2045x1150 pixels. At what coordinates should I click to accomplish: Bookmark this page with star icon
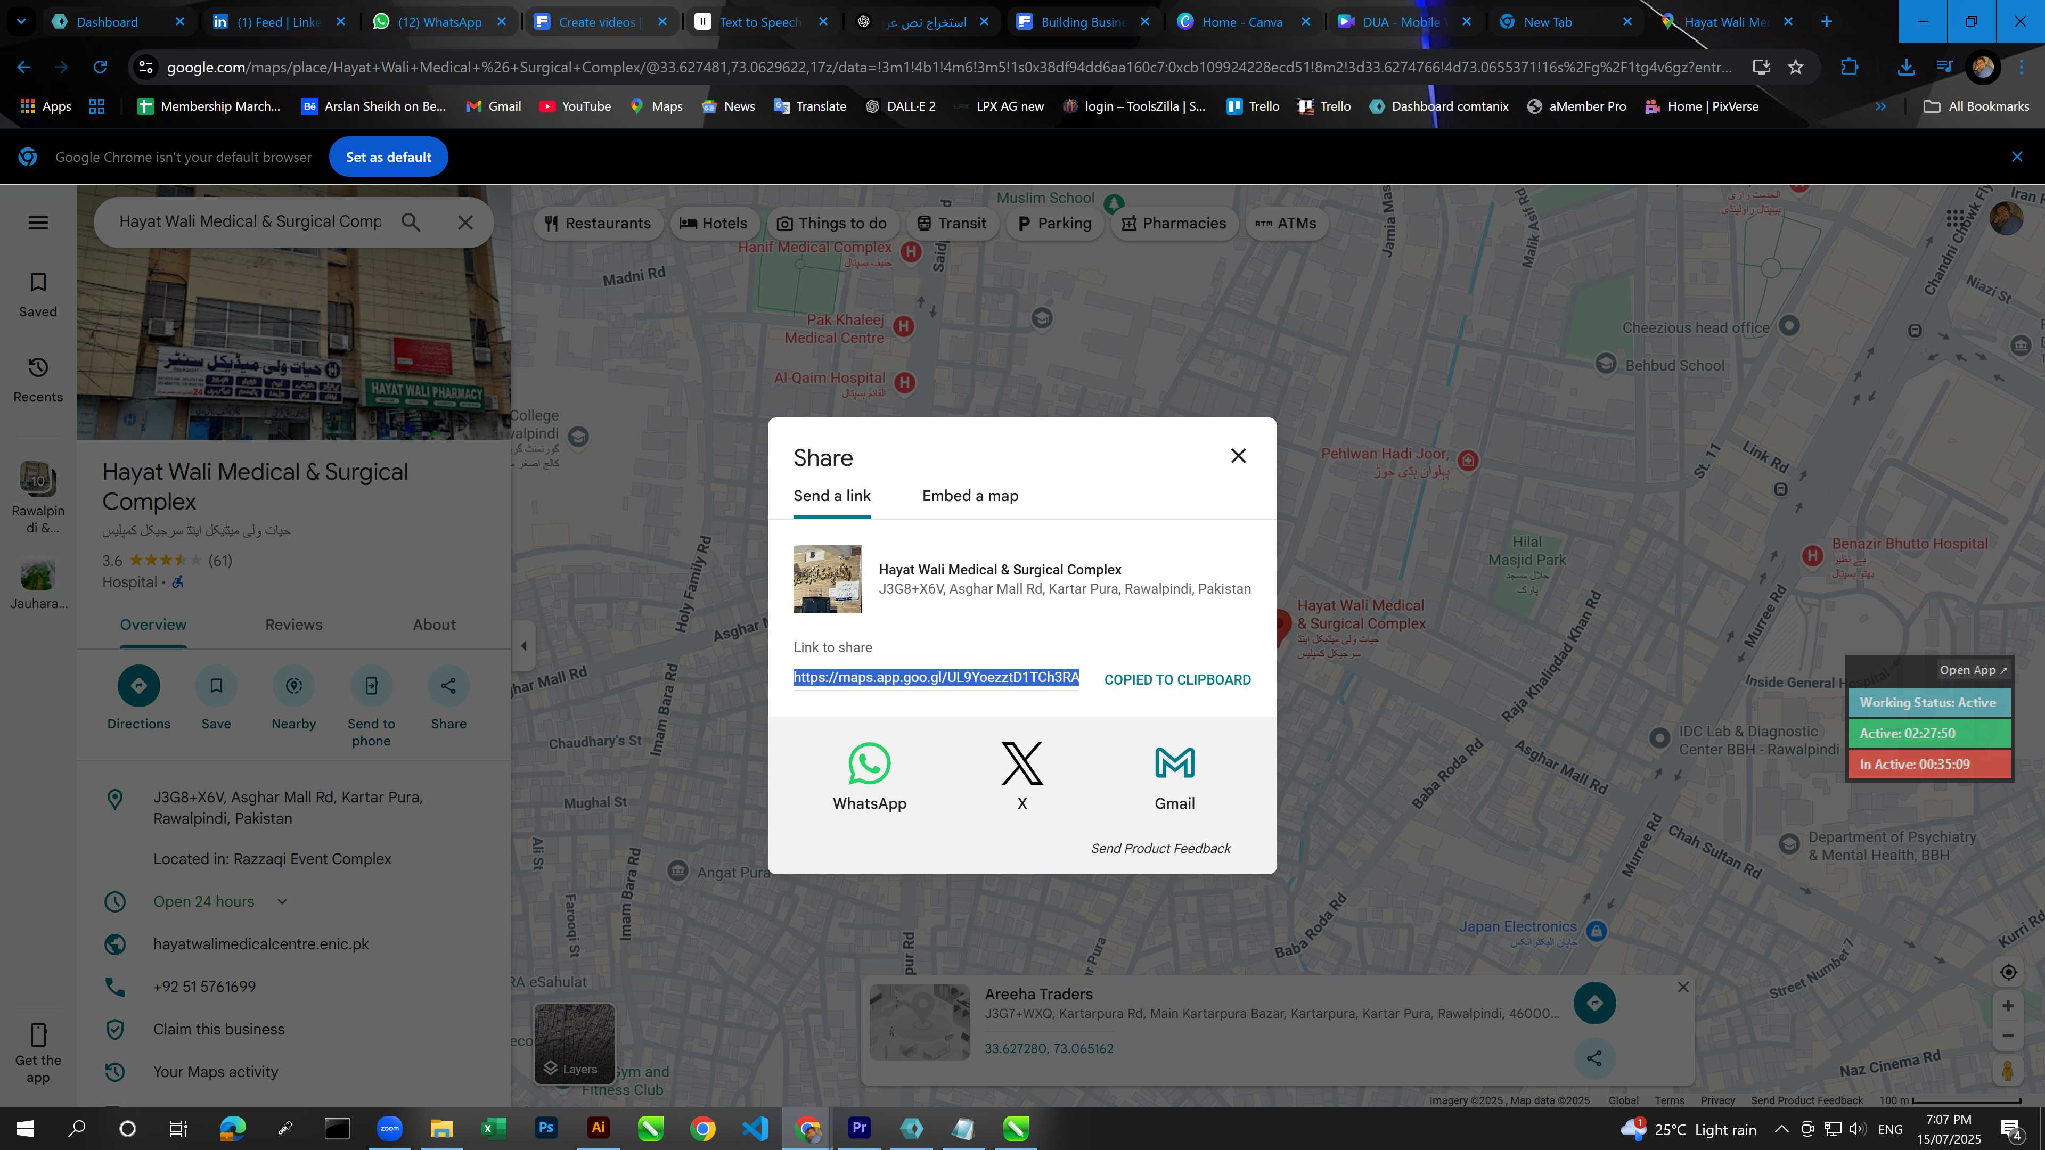(1796, 68)
